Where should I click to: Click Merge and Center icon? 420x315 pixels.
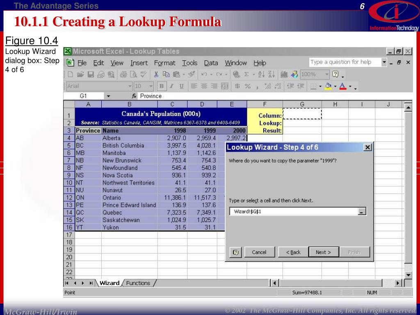tap(225, 86)
